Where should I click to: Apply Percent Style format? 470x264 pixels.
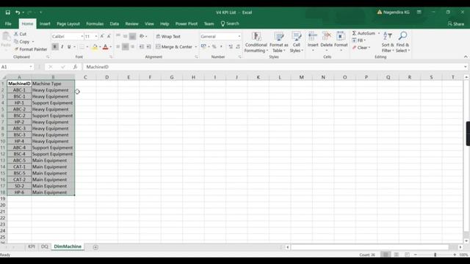[x=214, y=47]
